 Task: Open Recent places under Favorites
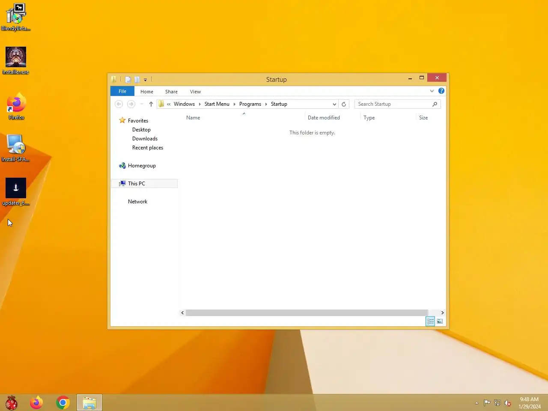148,148
